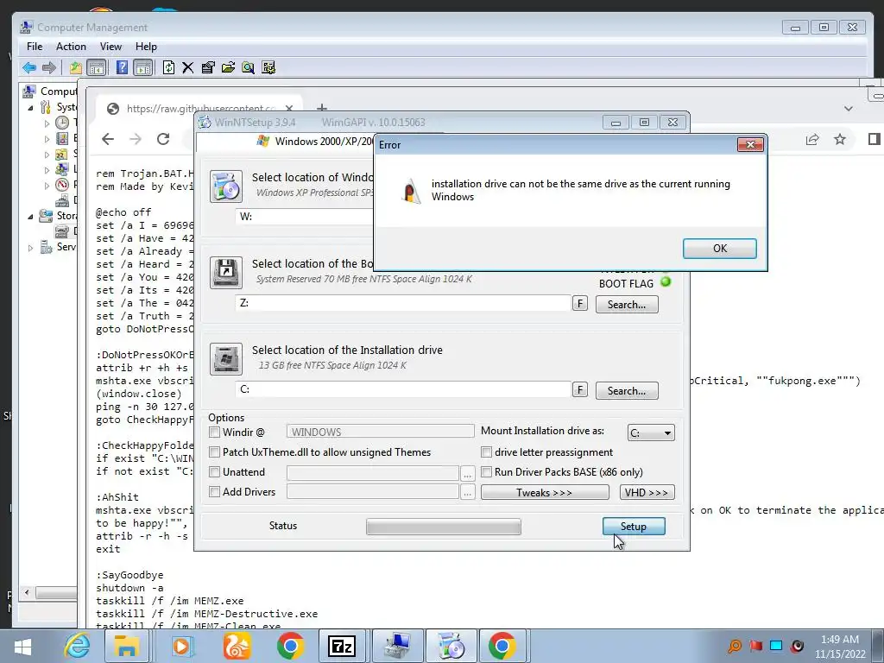Open 7-Zip from the taskbar
This screenshot has height=663, width=884.
coord(342,646)
